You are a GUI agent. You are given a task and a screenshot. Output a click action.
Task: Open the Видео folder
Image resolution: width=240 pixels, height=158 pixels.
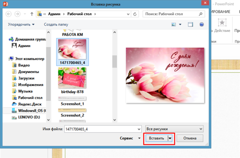click(x=21, y=65)
